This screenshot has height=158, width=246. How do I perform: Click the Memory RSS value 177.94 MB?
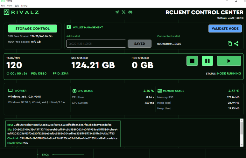233,97
